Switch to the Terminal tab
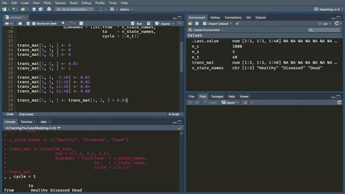The height and width of the screenshot is (194, 345). [26, 122]
